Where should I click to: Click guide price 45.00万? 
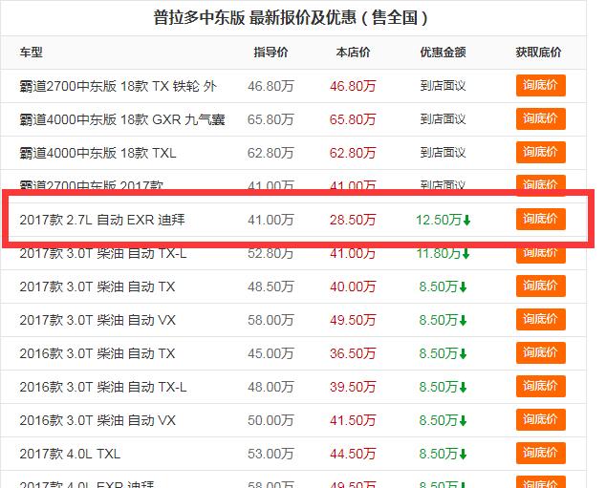click(x=271, y=353)
